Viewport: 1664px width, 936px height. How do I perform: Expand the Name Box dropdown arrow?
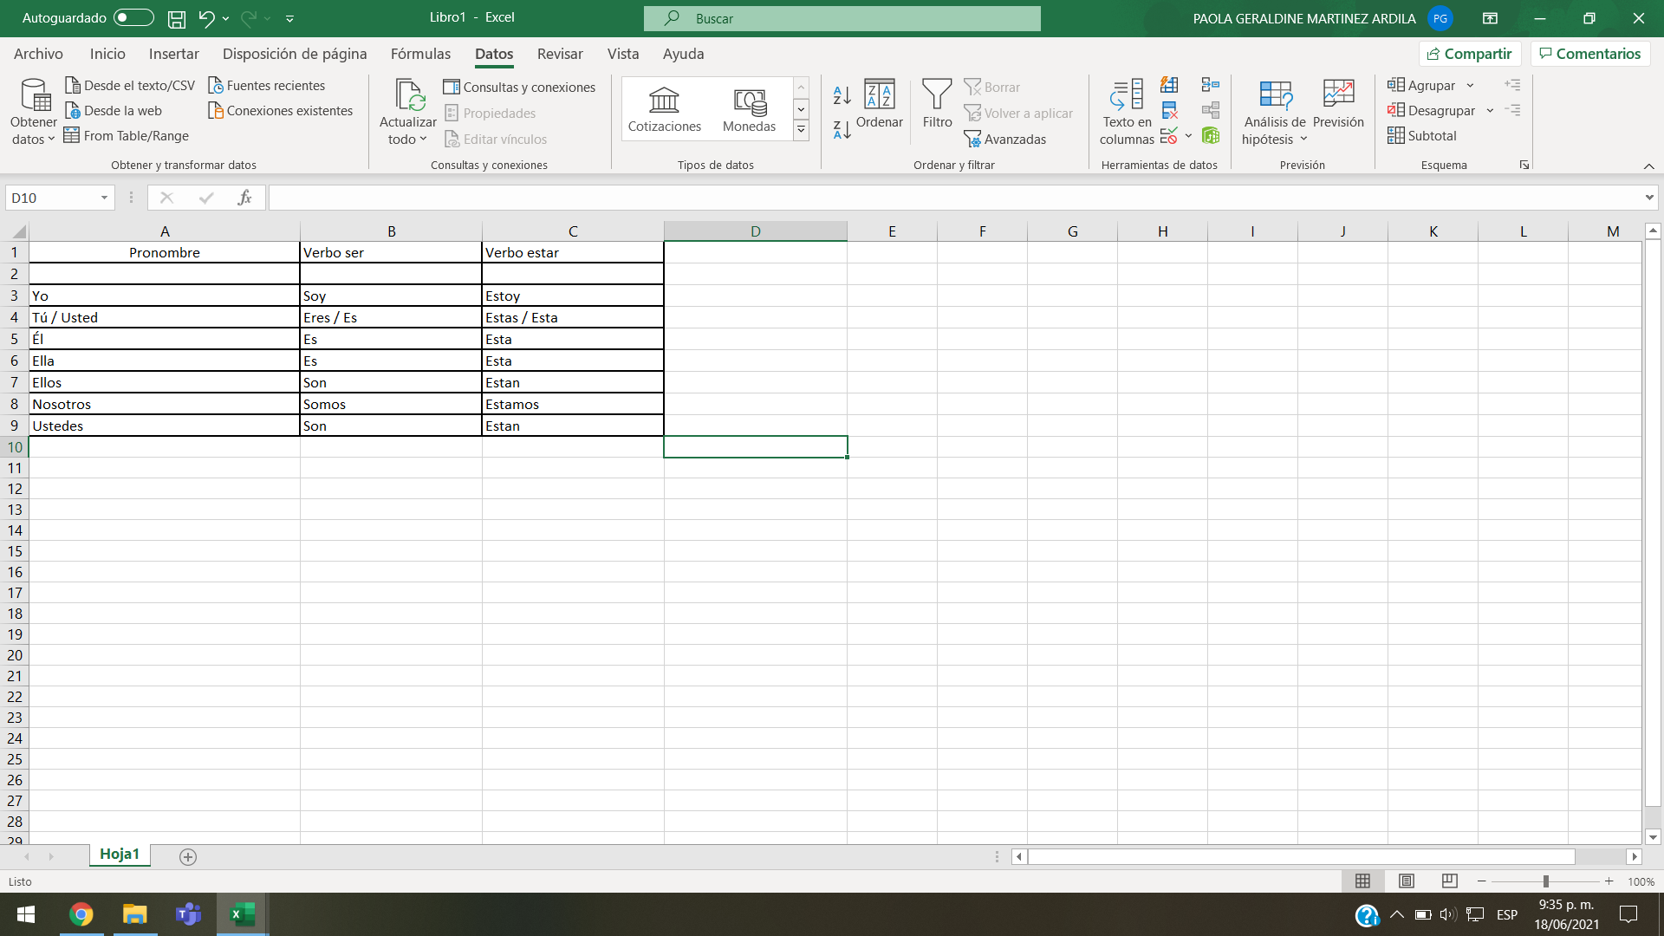click(104, 198)
